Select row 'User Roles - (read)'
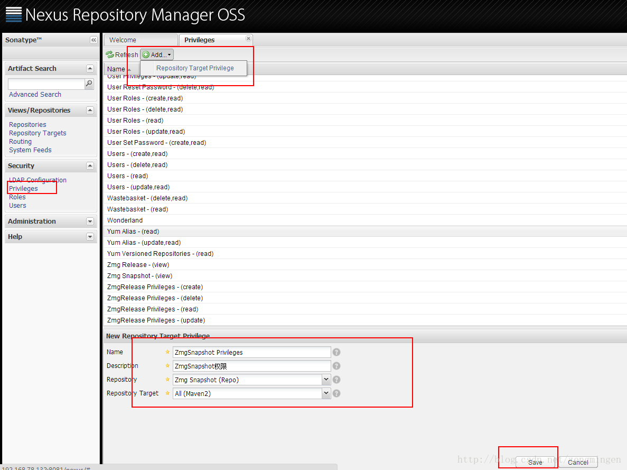Image resolution: width=627 pixels, height=470 pixels. click(x=365, y=121)
